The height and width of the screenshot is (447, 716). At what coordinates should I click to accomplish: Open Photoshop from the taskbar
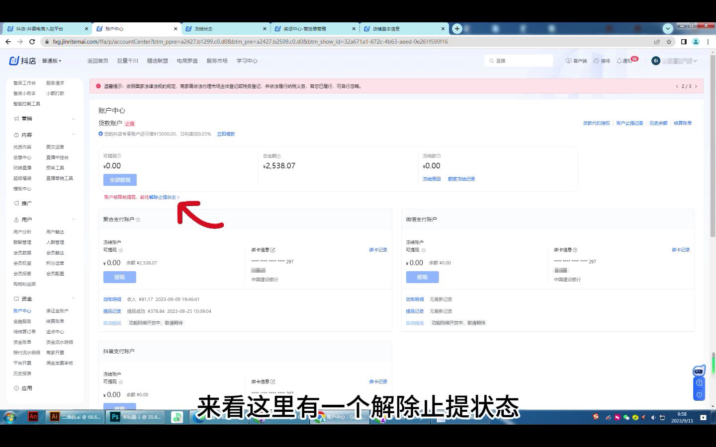pos(114,417)
